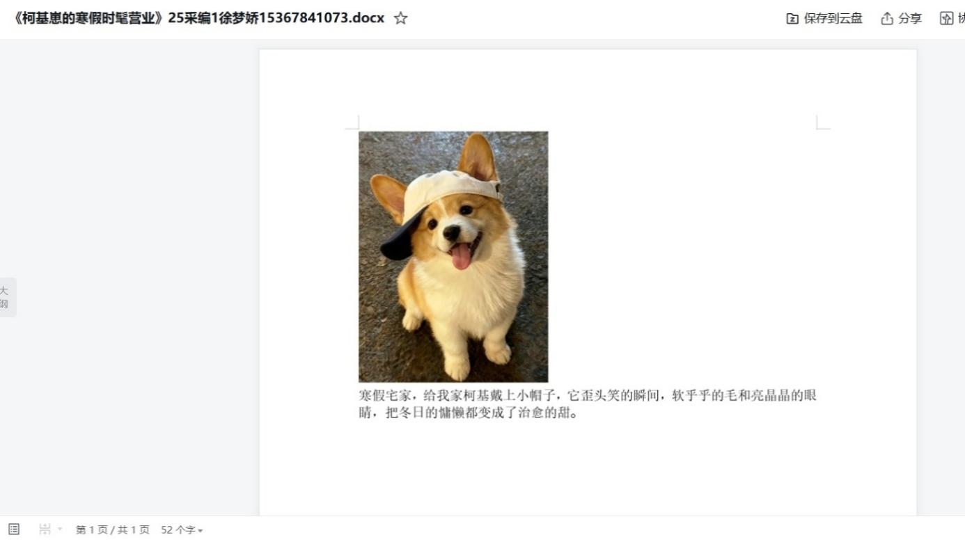The width and height of the screenshot is (965, 542).
Task: Click the collaborate icon at top right
Action: point(947,19)
